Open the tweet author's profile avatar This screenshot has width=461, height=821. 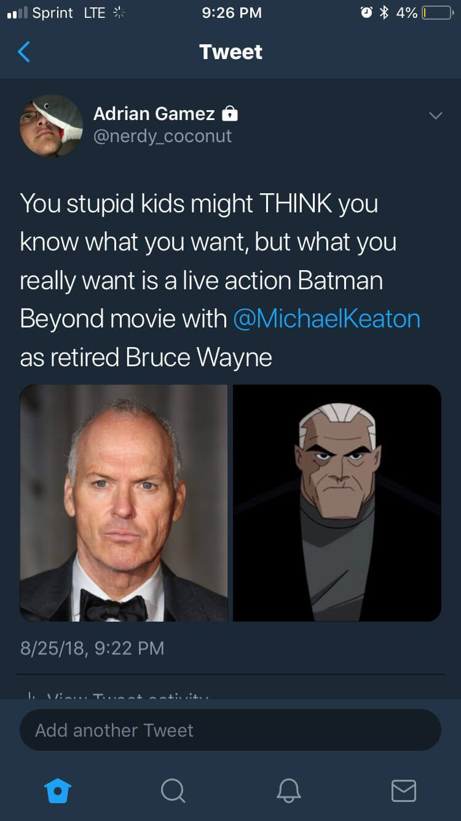pyautogui.click(x=51, y=126)
